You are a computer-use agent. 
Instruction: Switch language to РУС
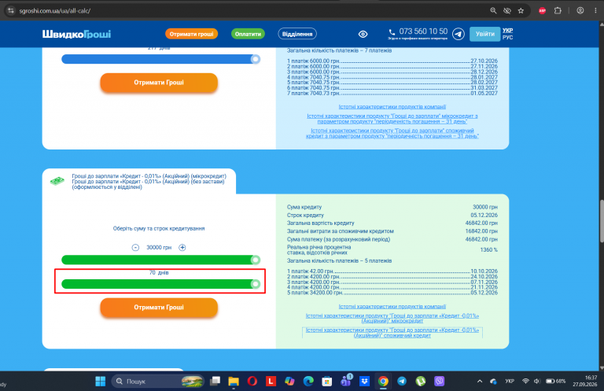pyautogui.click(x=507, y=37)
